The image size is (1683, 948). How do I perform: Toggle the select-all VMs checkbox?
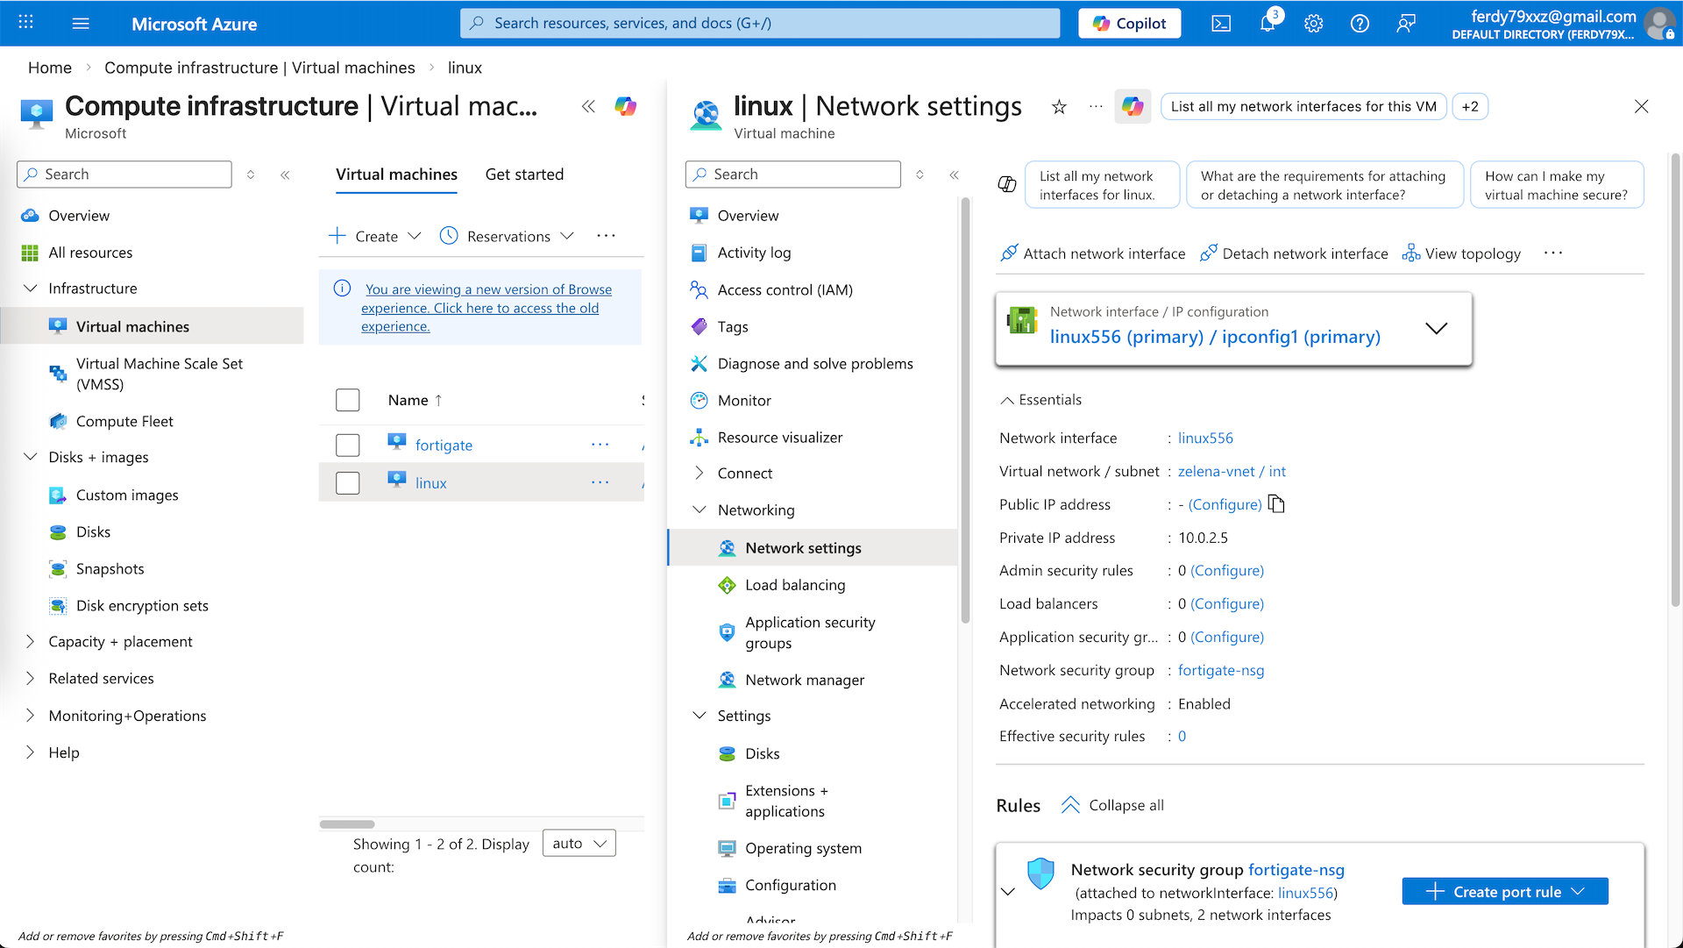[348, 400]
